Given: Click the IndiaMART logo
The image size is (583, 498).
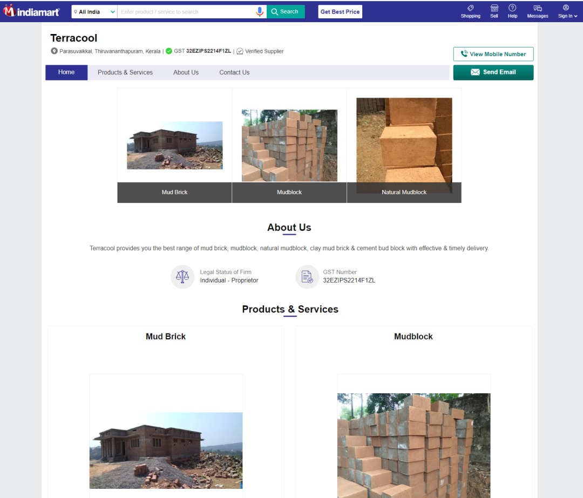Looking at the screenshot, I should 31,11.
